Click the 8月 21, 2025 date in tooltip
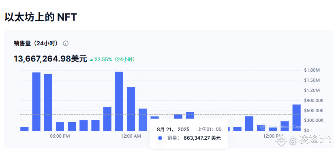The image size is (334, 151). tap(173, 129)
